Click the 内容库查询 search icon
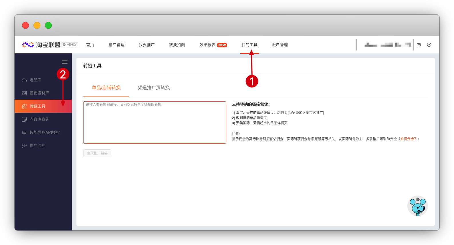Screen dimensions: 454x245 (x=24, y=119)
